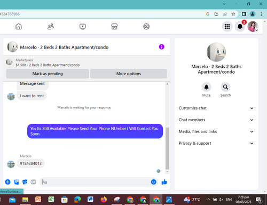Click the purple conversation information icon
The width and height of the screenshot is (267, 205).
[161, 47]
